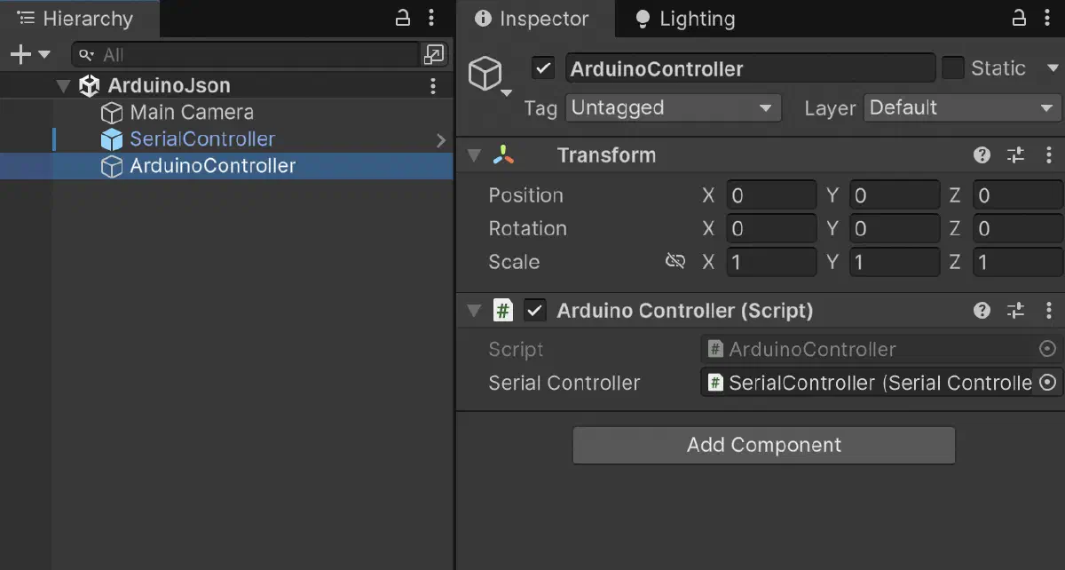Open the create menu with the plus button
1065x570 pixels.
point(20,53)
